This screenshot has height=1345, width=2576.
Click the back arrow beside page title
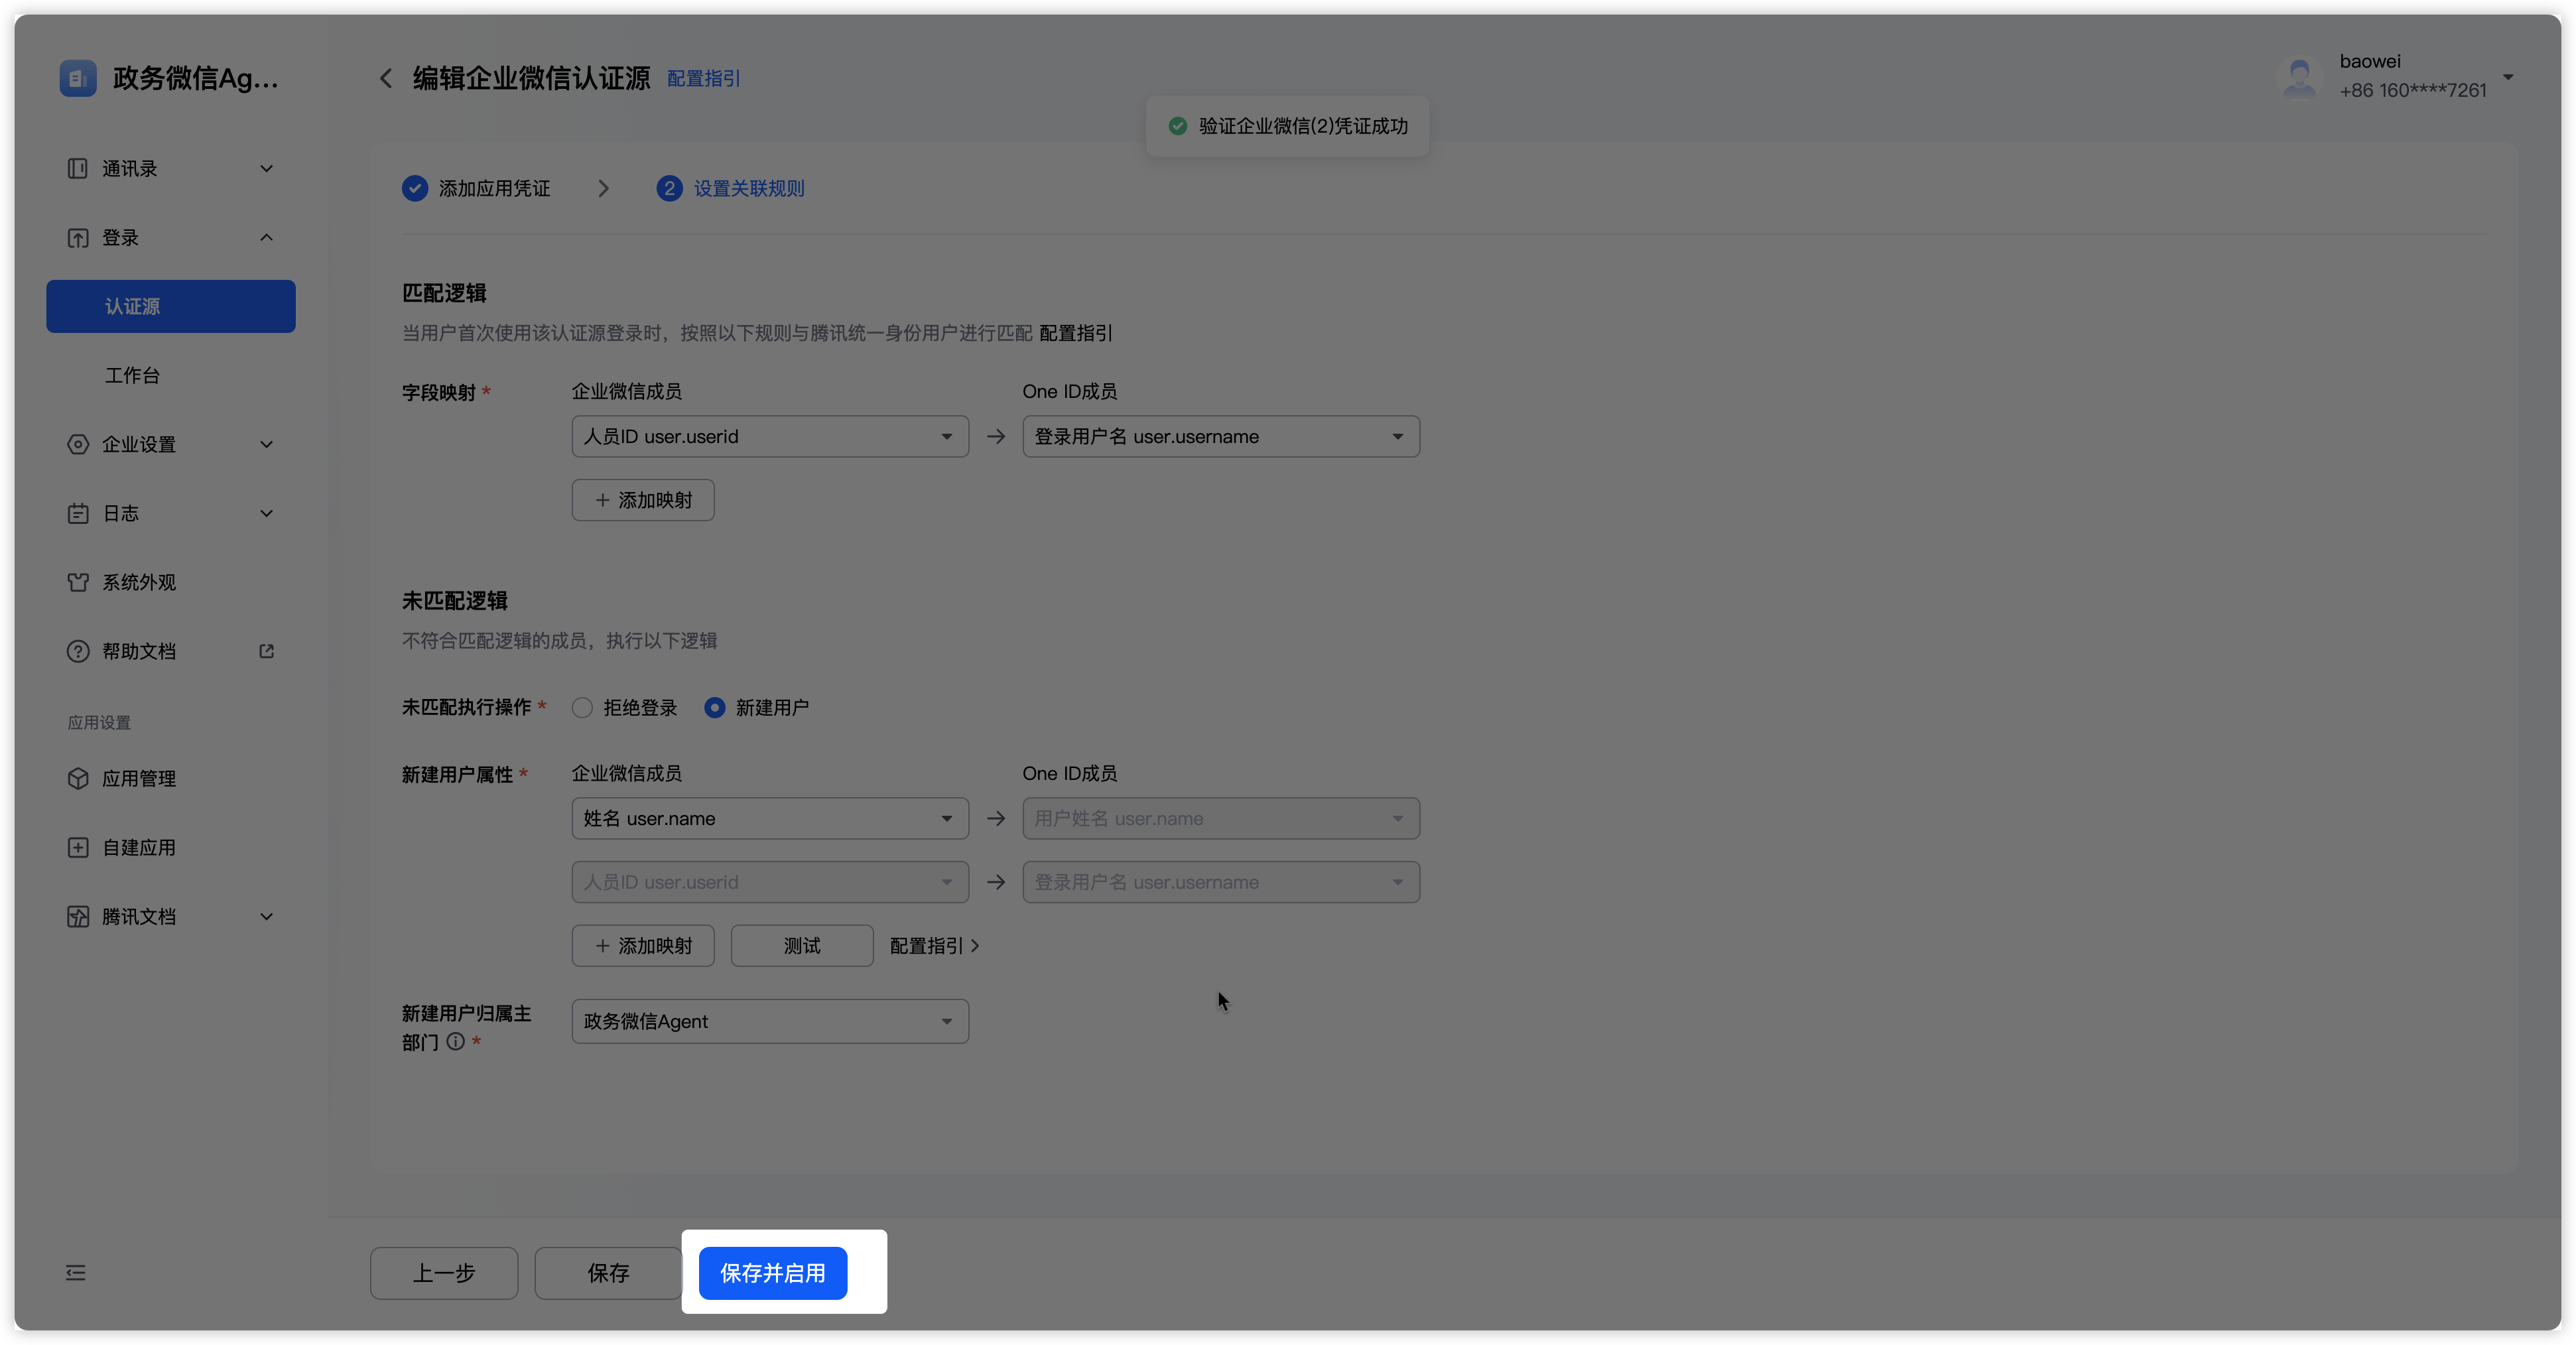coord(386,78)
